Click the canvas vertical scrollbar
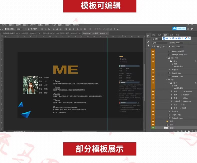The image size is (197, 163). 144,82
